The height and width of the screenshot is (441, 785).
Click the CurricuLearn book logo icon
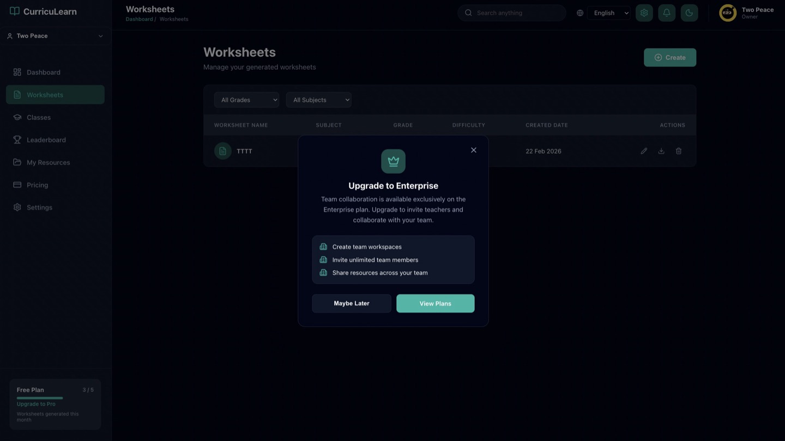pyautogui.click(x=15, y=11)
